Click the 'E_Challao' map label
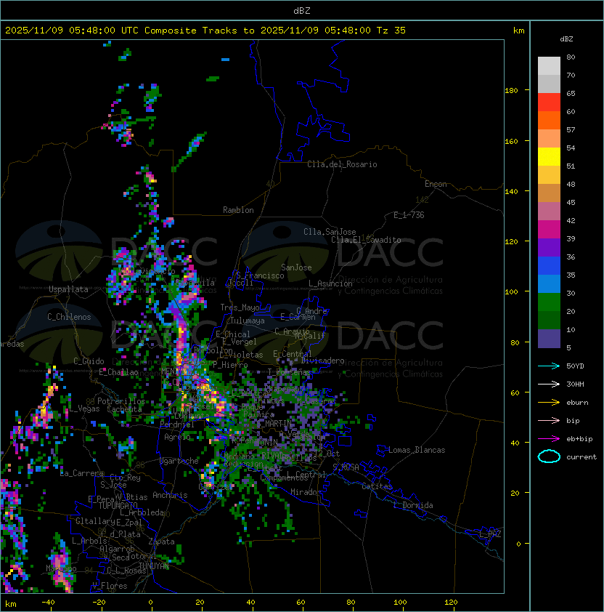Image resolution: width=604 pixels, height=612 pixels. click(118, 372)
